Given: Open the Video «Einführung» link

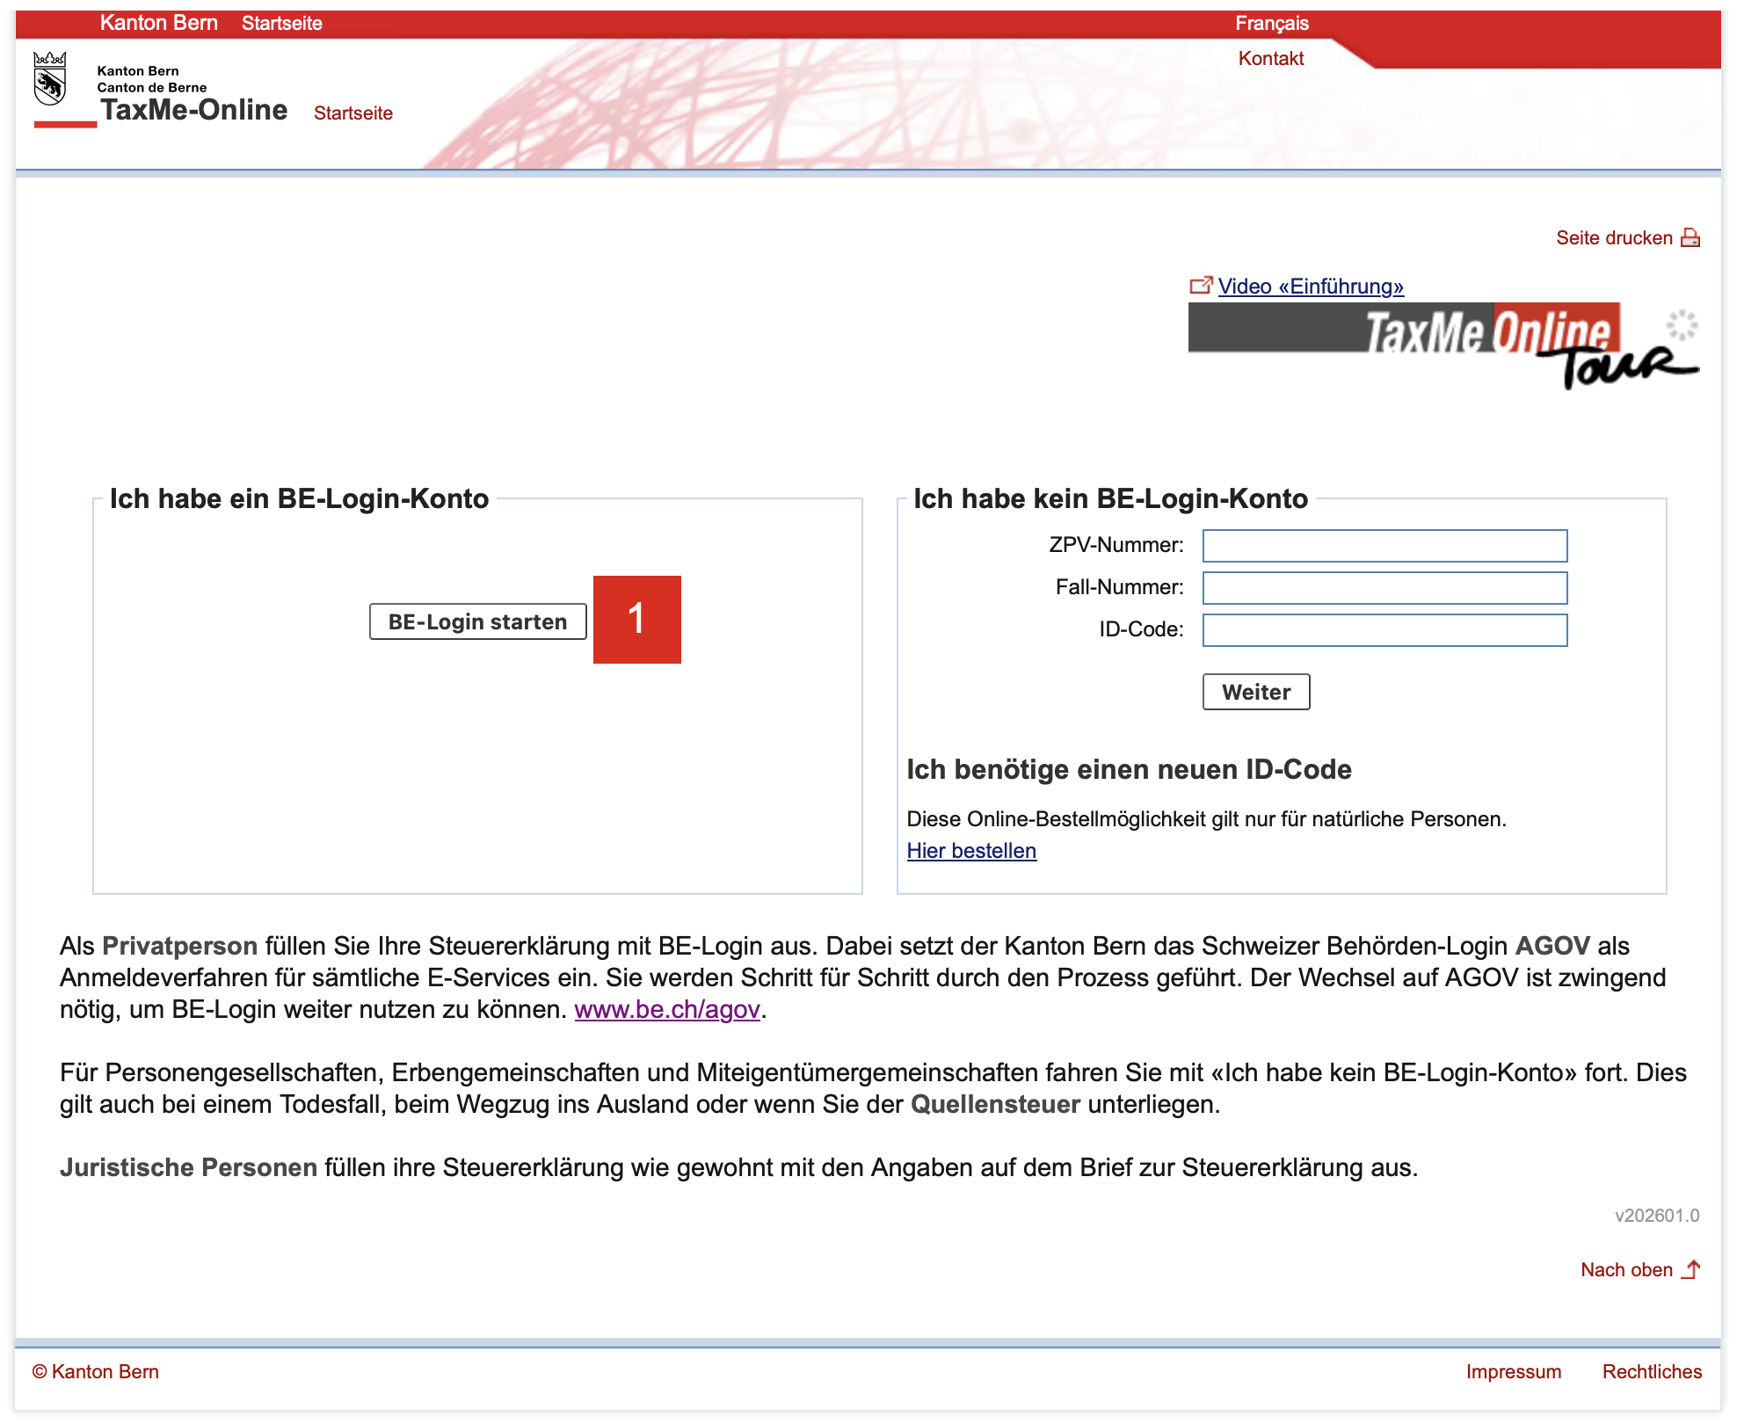Looking at the screenshot, I should pyautogui.click(x=1310, y=287).
